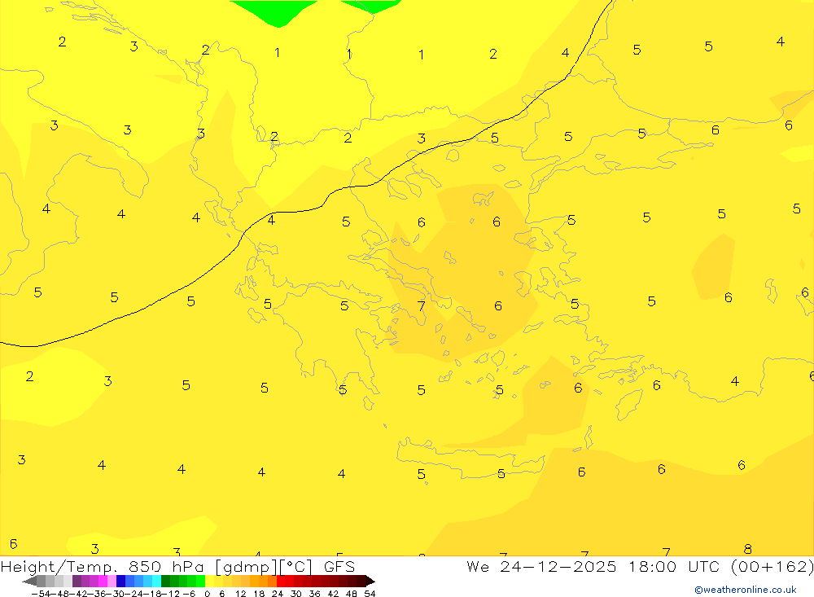Click the legend label '30'
This screenshot has width=814, height=597.
click(x=296, y=594)
